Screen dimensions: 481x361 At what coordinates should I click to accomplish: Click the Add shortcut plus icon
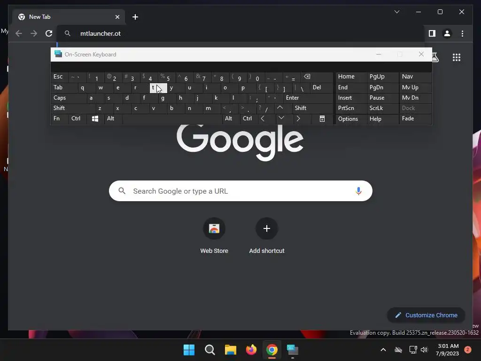coord(267,229)
